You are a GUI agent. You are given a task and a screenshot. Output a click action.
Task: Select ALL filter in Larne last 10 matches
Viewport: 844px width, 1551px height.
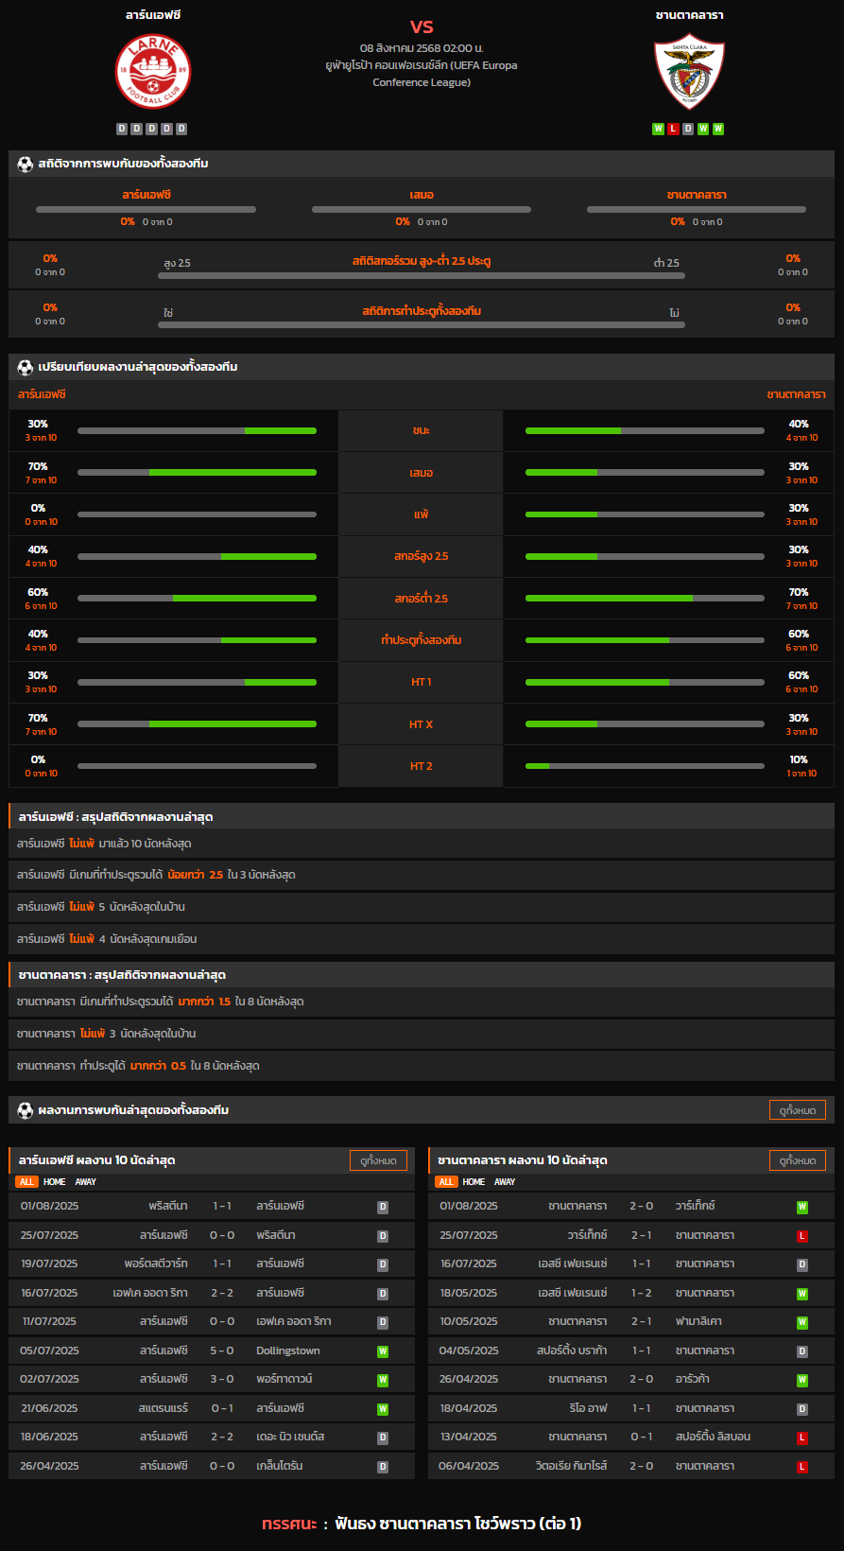coord(26,1182)
